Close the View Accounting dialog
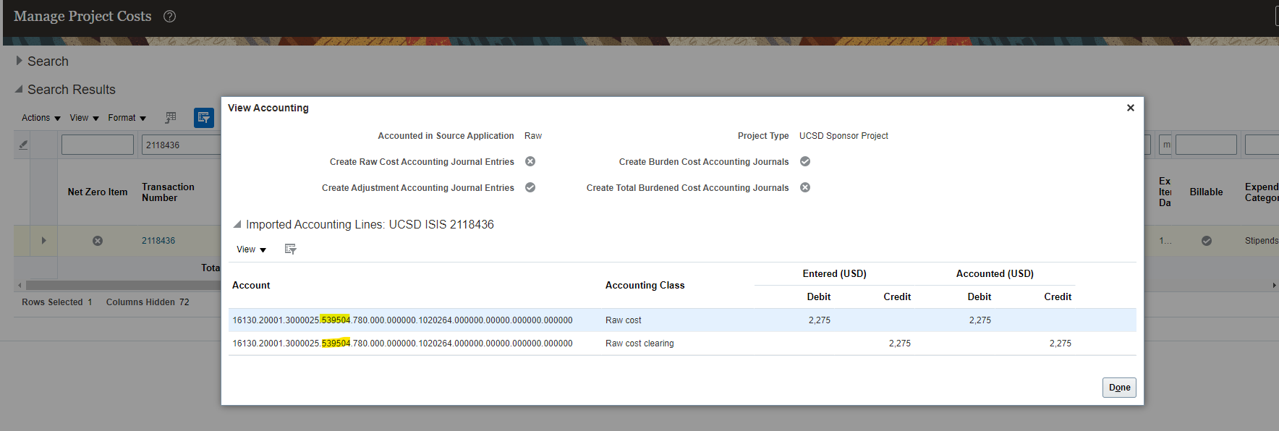The image size is (1279, 431). pyautogui.click(x=1130, y=108)
